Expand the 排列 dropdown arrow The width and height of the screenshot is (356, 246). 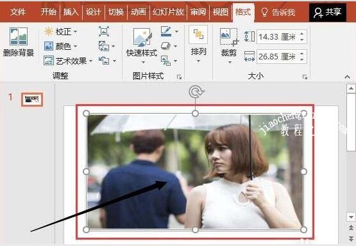coord(198,61)
